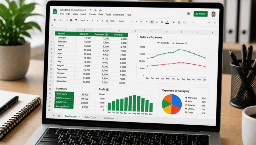Decrease decimal places
This screenshot has width=256, height=145.
point(102,21)
